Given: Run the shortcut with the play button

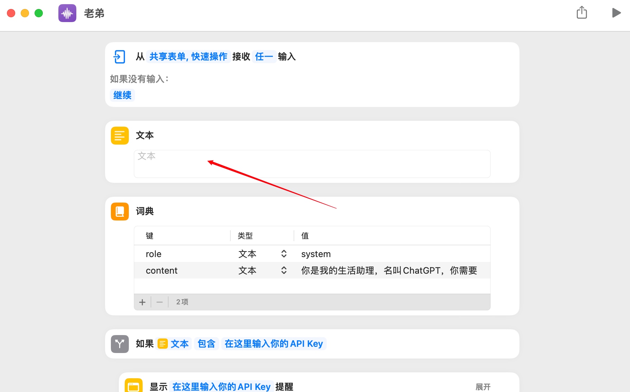Looking at the screenshot, I should point(616,13).
